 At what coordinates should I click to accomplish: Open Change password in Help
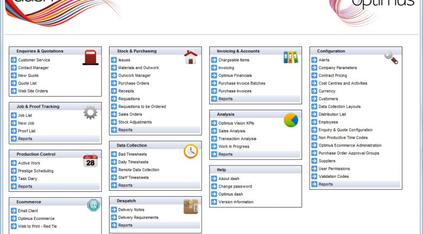pos(235,186)
